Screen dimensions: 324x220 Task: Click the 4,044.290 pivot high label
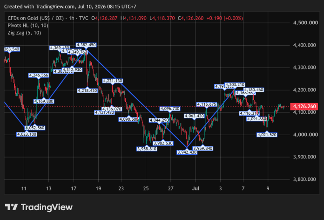tap(159, 120)
